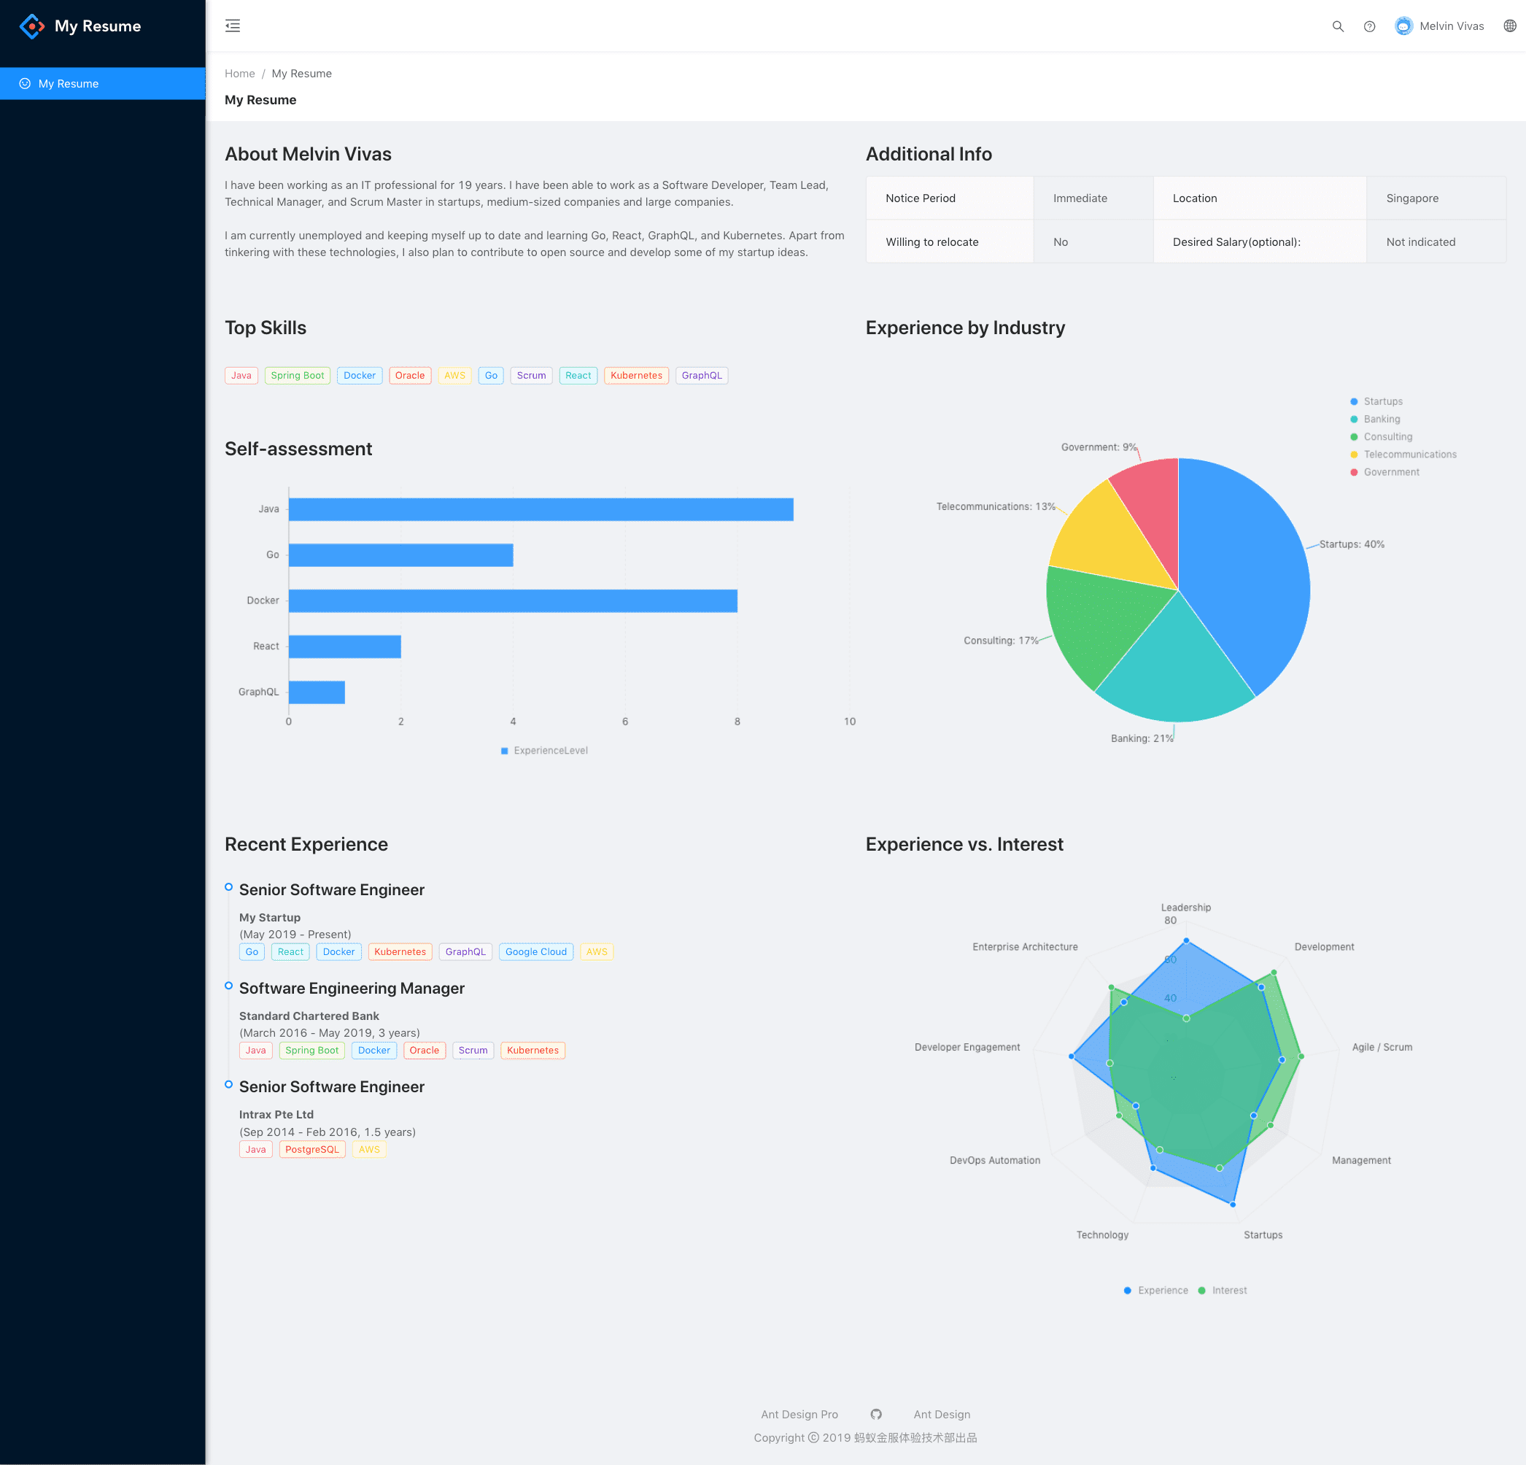Click the Intrax Senior Software Engineer timeline dot
Image resolution: width=1526 pixels, height=1465 pixels.
coord(228,1084)
